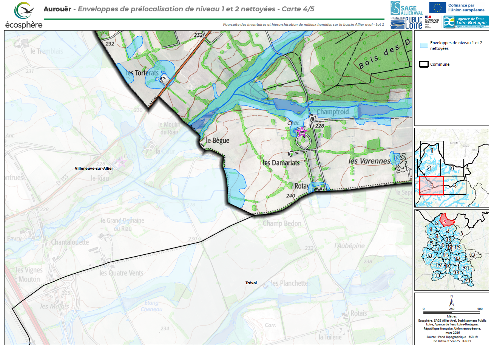Select the blue Enveloppes de niveau legend swatch
Viewport: 494px width, 350px height.
424,45
